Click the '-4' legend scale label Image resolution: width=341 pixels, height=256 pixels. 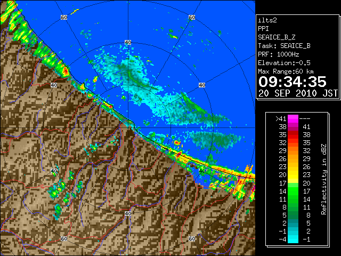[x=283, y=239]
